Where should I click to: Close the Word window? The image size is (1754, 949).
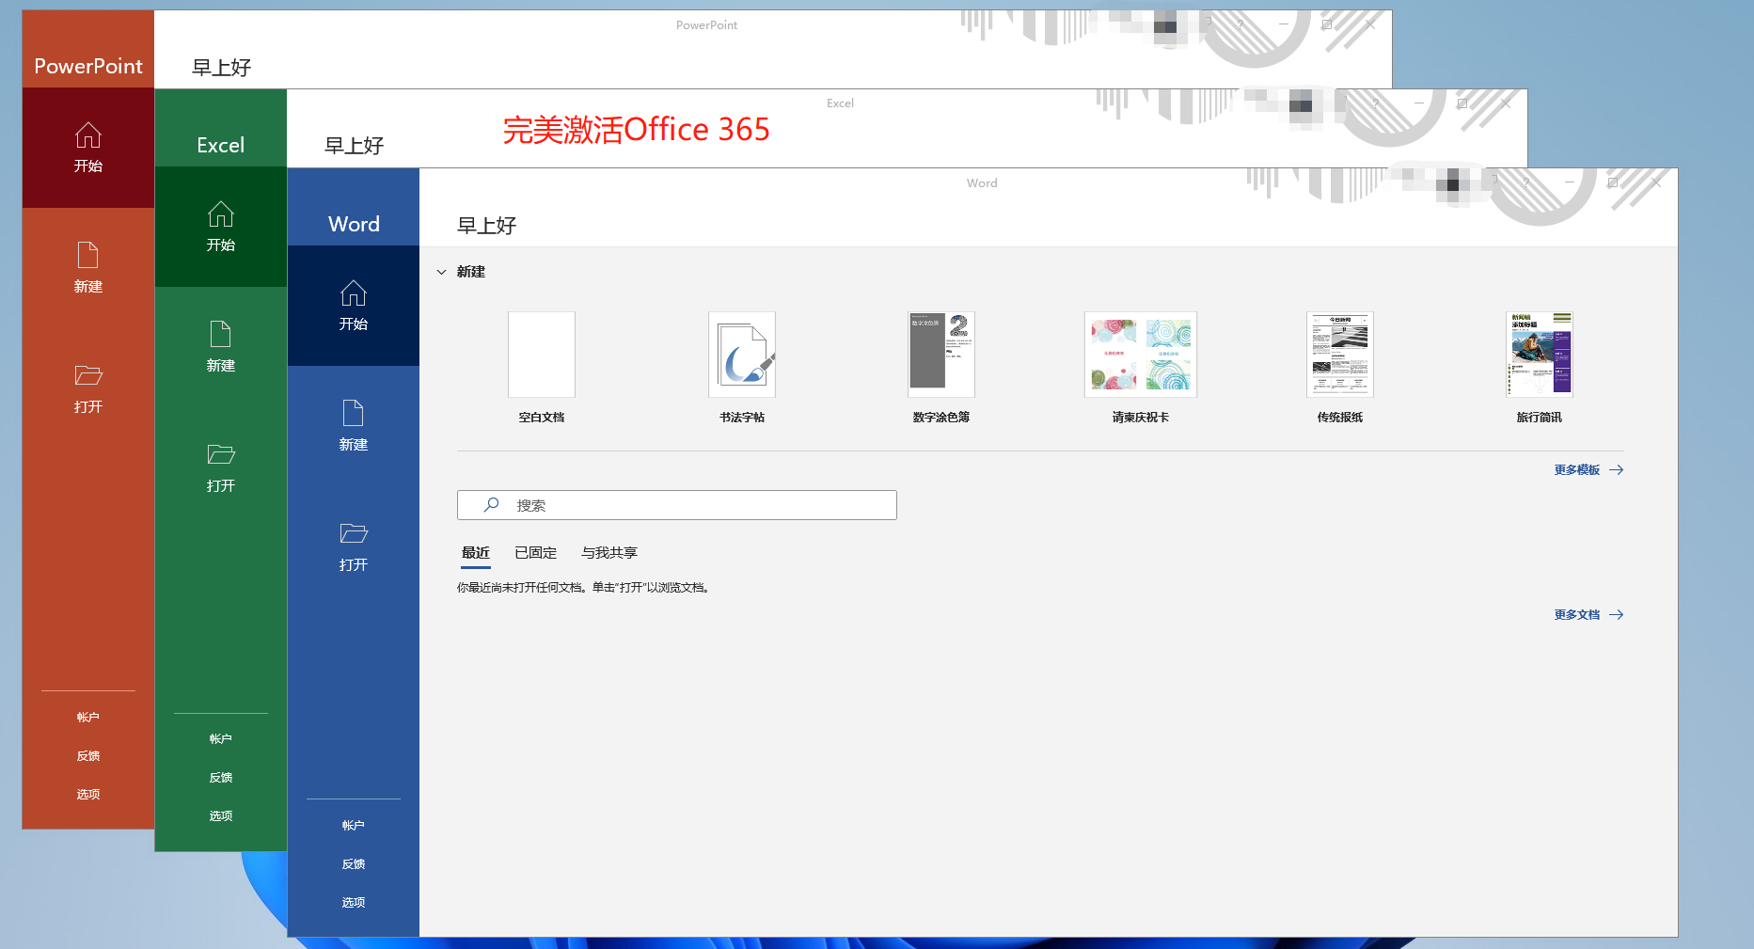[1656, 182]
